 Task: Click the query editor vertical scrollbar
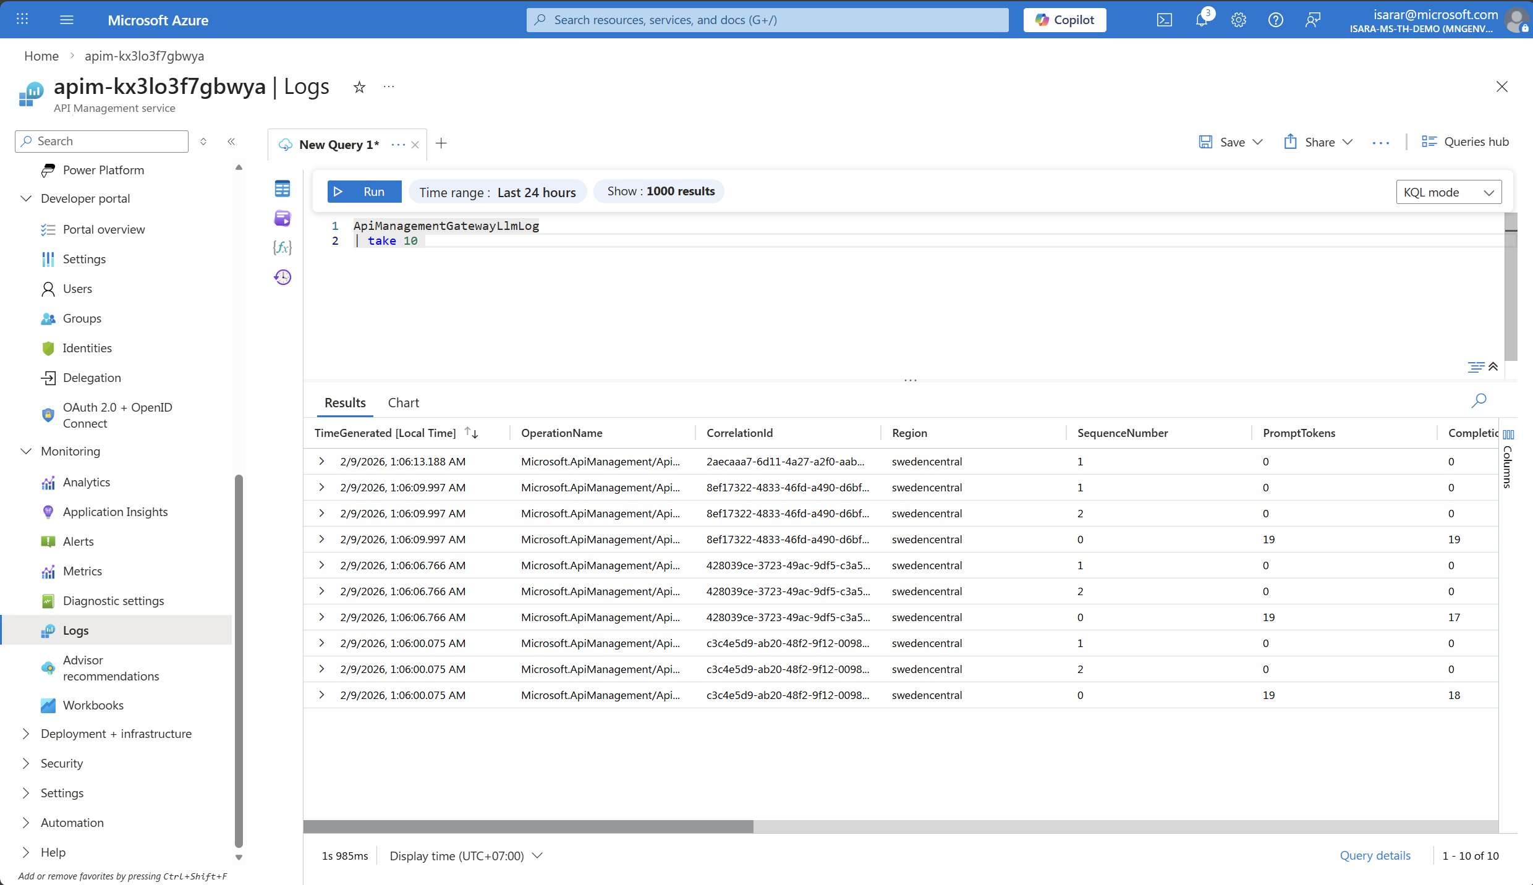point(1511,287)
